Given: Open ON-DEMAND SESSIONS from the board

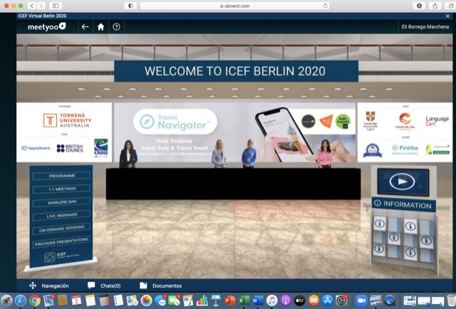Looking at the screenshot, I should click(x=62, y=229).
